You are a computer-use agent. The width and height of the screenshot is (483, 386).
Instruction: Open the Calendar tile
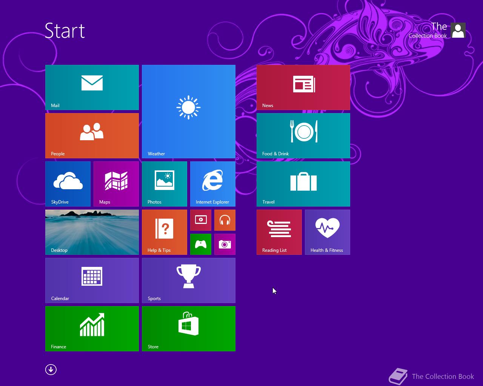(92, 280)
